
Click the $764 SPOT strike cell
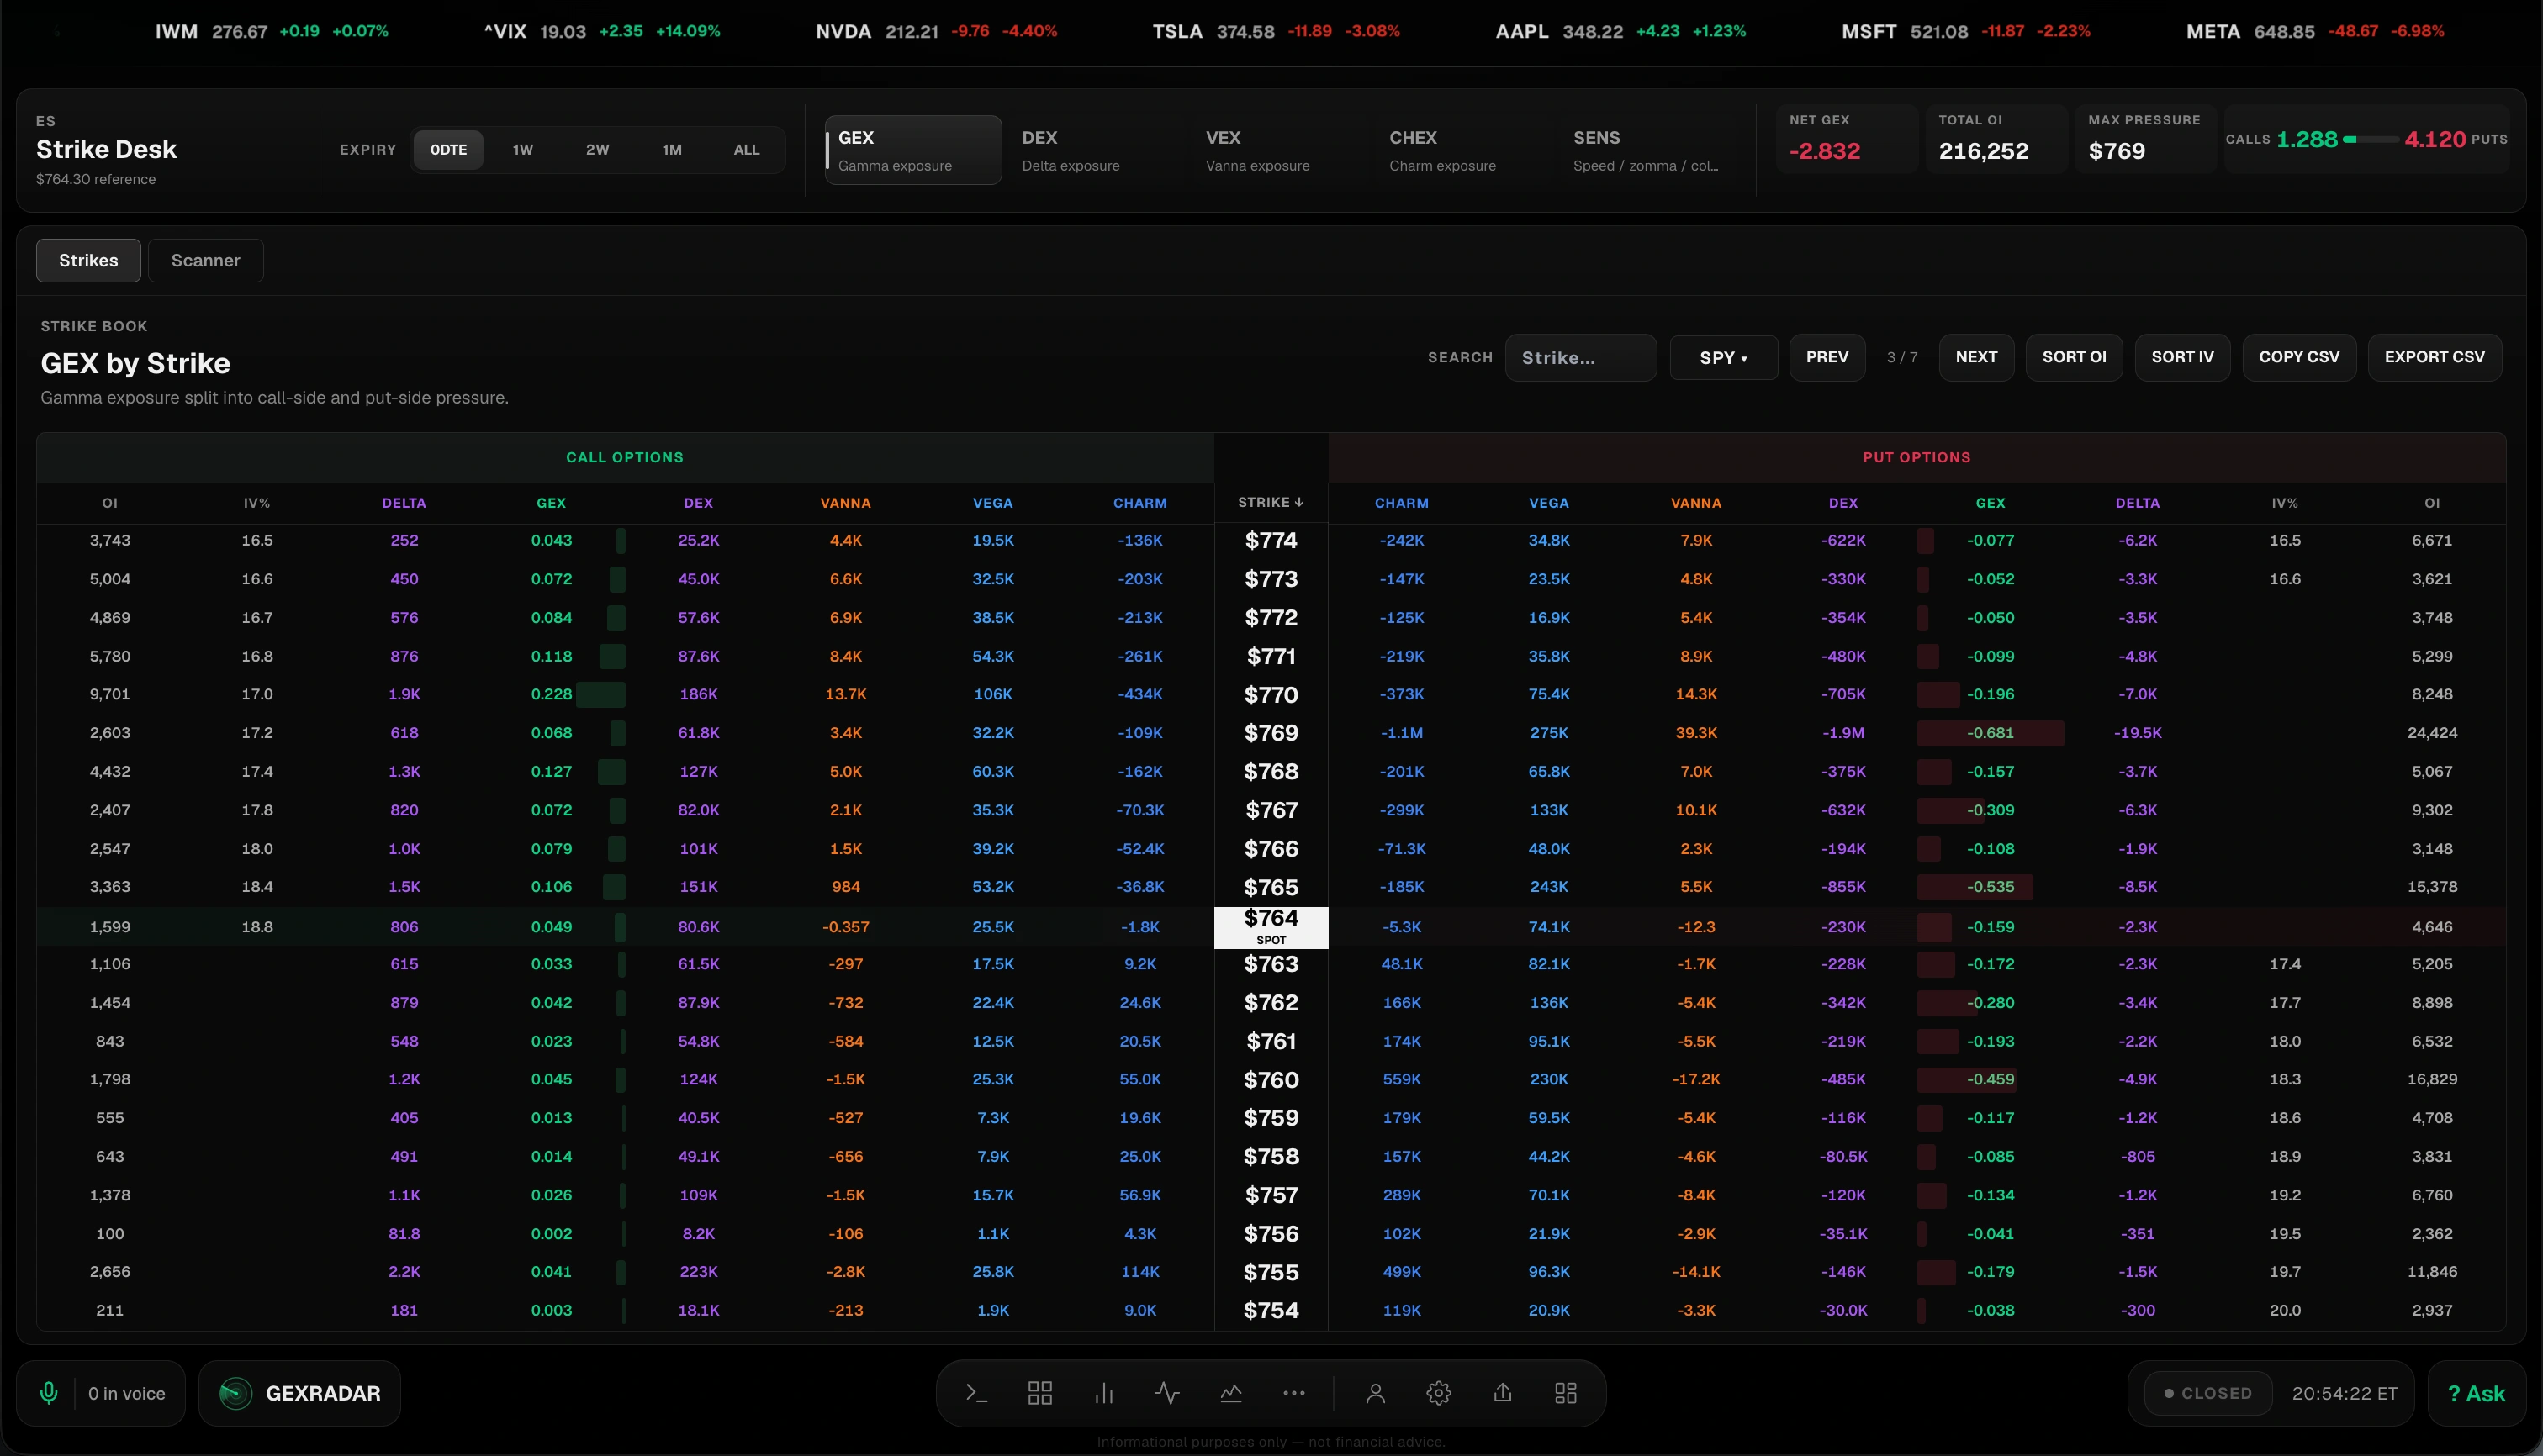(1271, 927)
